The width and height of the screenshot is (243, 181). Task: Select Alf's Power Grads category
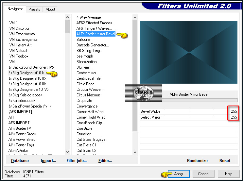pos(22,134)
